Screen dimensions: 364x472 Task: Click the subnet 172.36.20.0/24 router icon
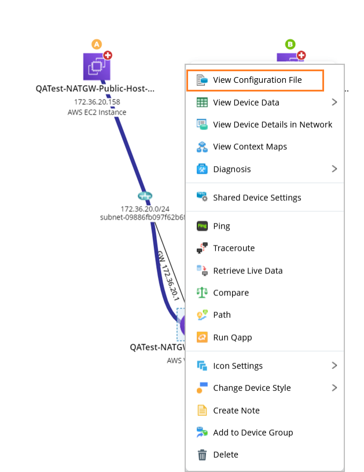click(x=145, y=196)
